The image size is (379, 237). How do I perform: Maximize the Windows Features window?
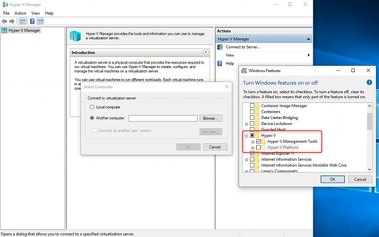(x=353, y=71)
